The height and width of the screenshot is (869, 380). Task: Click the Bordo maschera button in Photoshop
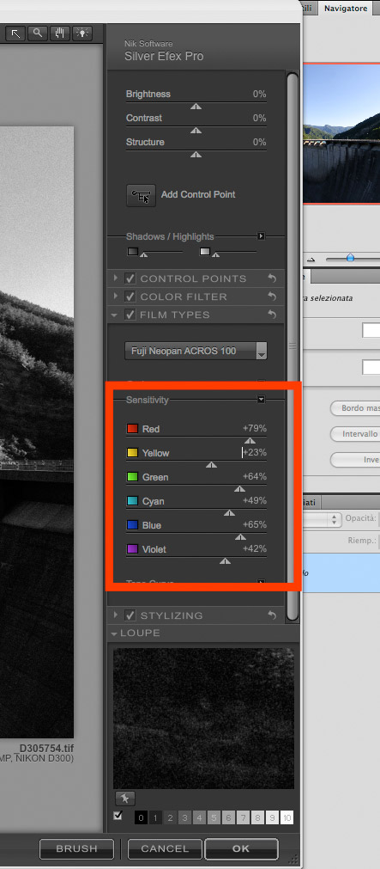[355, 408]
